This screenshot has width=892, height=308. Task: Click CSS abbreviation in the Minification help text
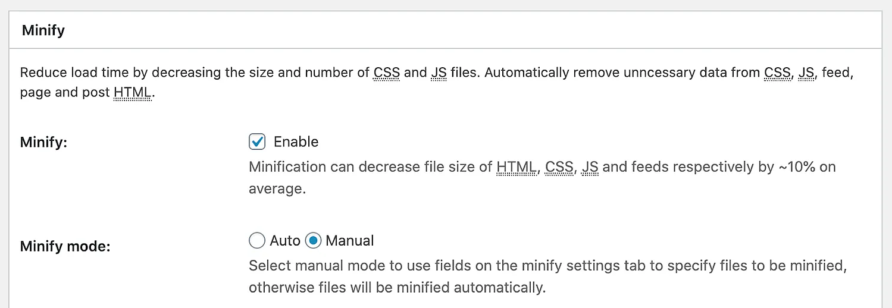(559, 166)
